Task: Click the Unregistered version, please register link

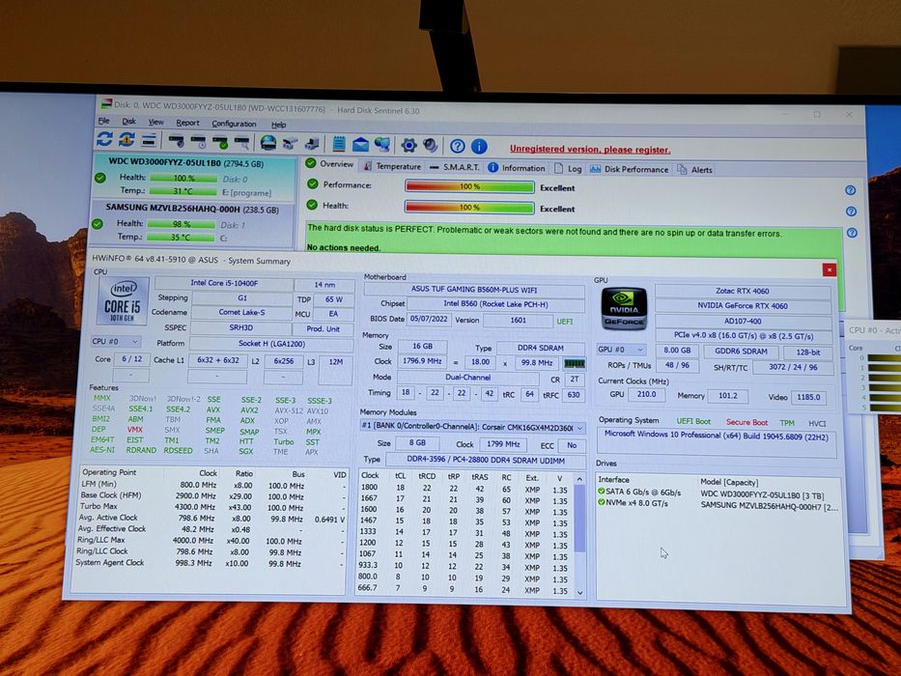Action: click(590, 150)
